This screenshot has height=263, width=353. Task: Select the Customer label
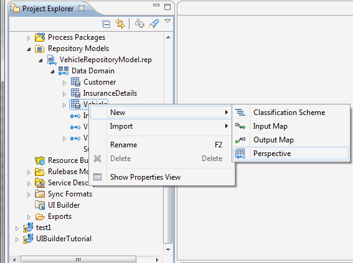(x=100, y=82)
